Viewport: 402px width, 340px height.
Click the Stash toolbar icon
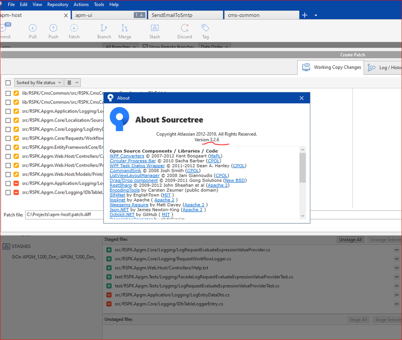click(155, 28)
